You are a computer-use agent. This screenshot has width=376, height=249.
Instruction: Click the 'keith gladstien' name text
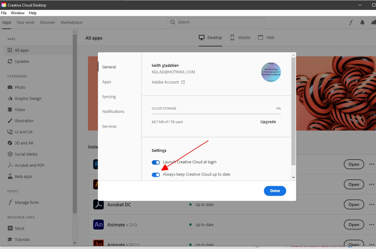coord(165,65)
